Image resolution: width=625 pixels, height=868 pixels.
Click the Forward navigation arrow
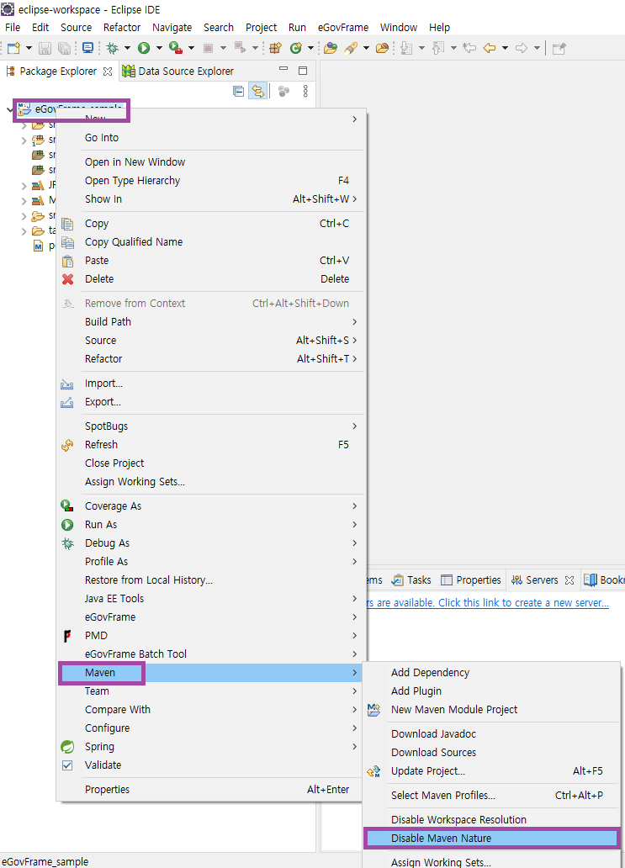(x=521, y=48)
